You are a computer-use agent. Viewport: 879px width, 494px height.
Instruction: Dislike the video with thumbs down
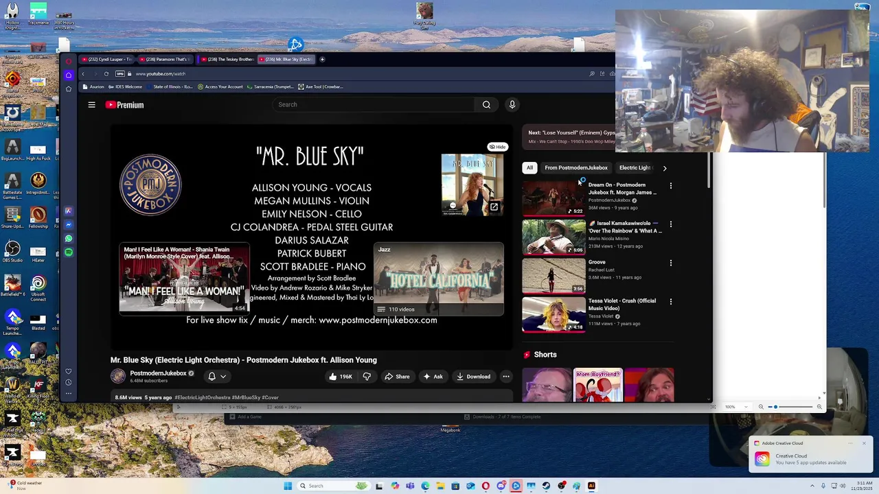[367, 376]
